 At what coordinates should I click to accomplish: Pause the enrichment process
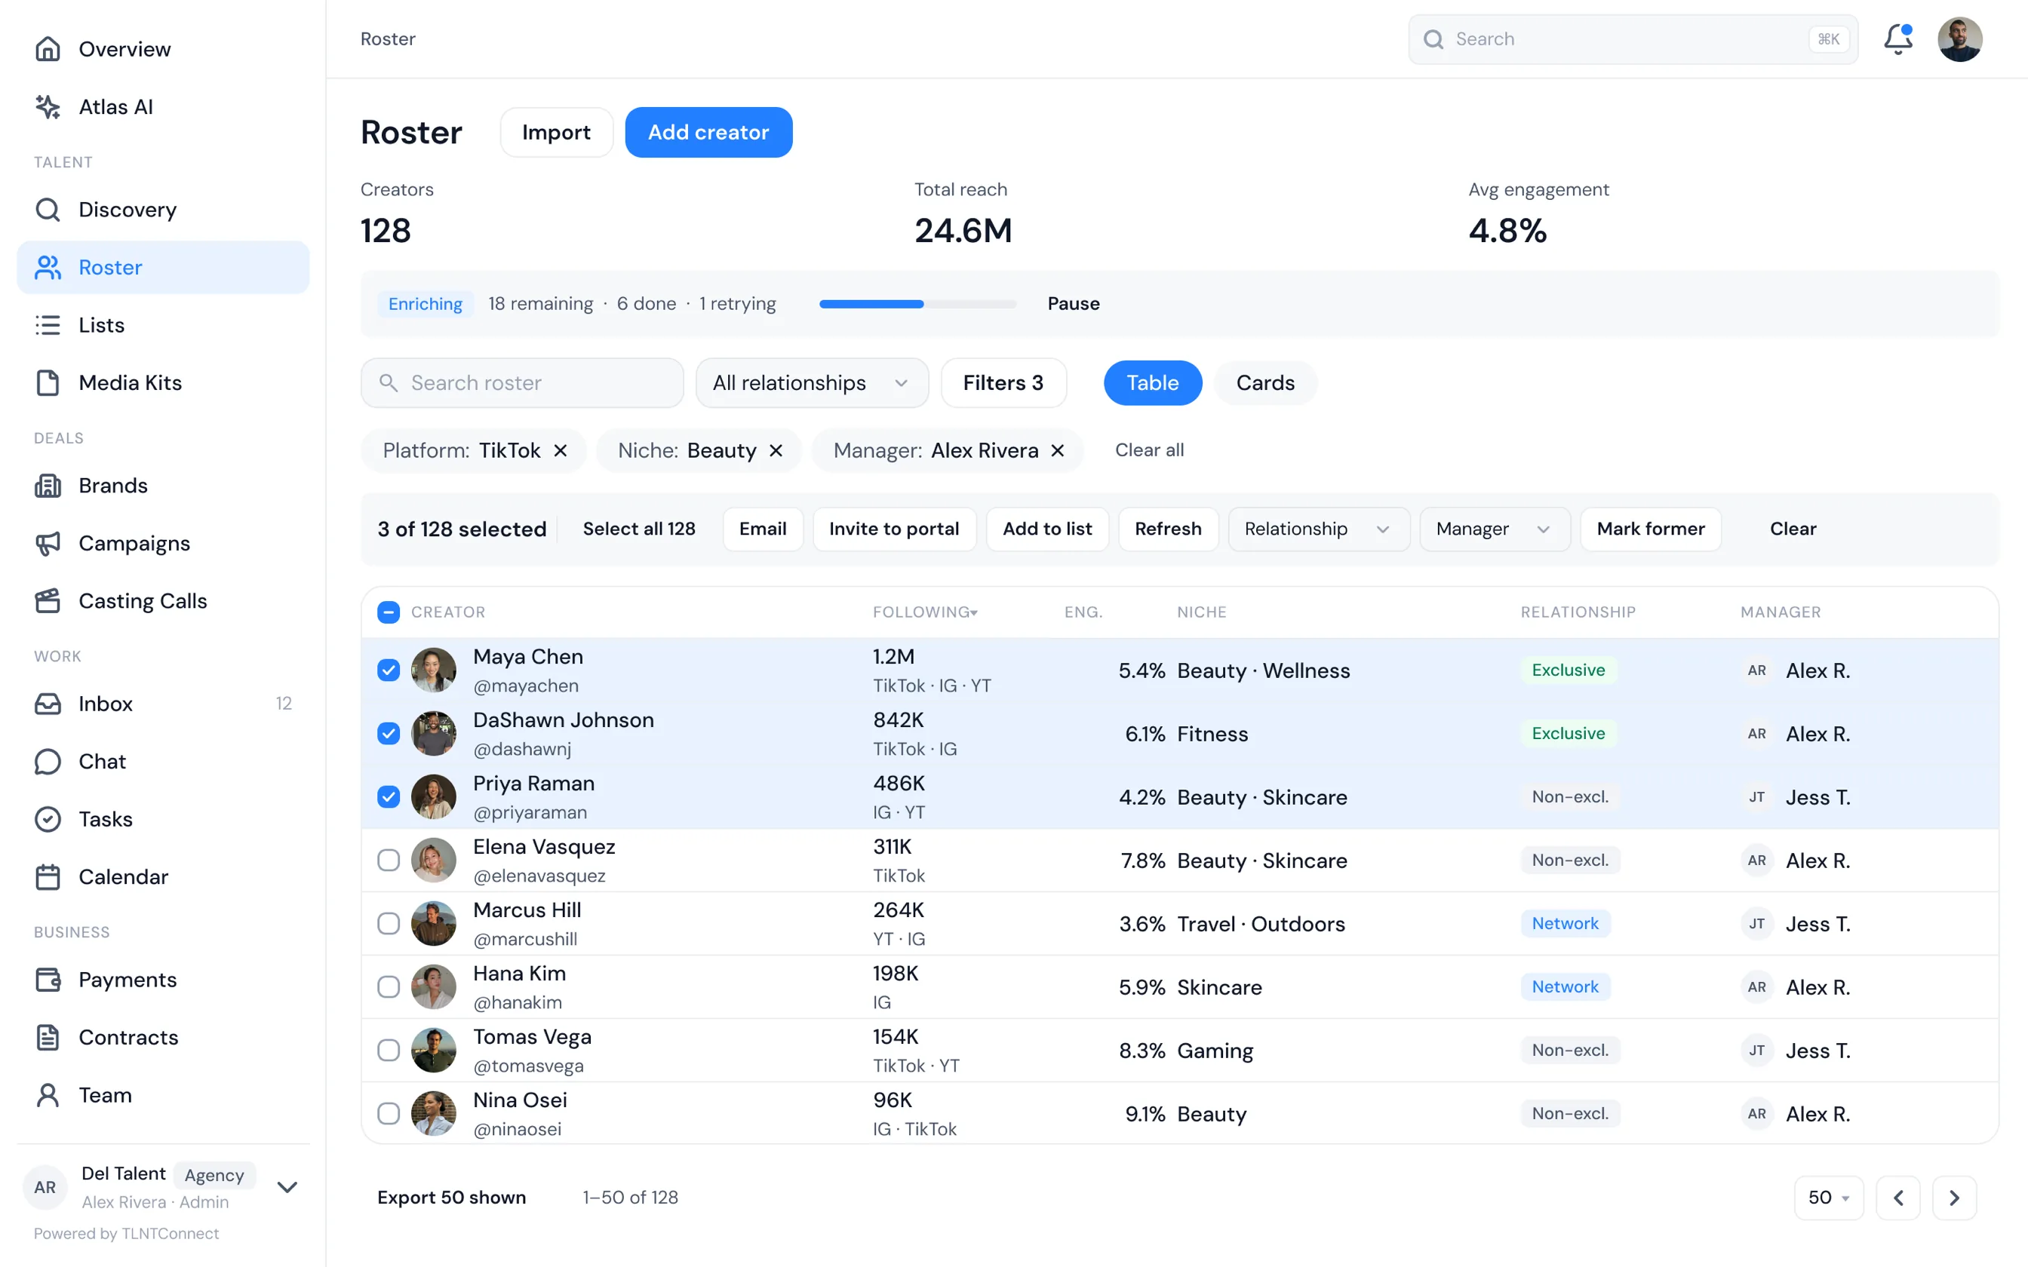pos(1074,303)
